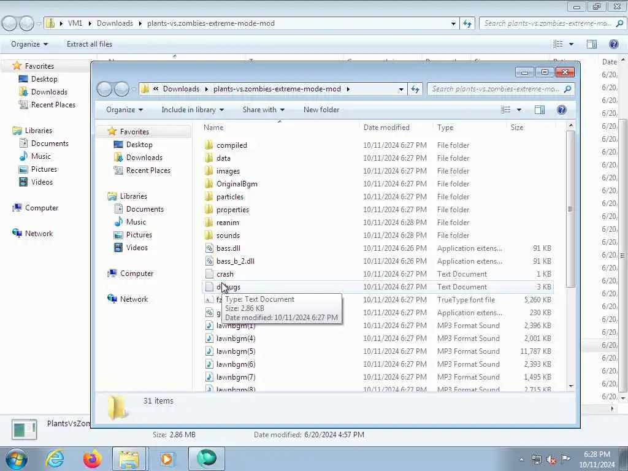Show preview pane in the back window
The image size is (628, 471).
pyautogui.click(x=592, y=44)
